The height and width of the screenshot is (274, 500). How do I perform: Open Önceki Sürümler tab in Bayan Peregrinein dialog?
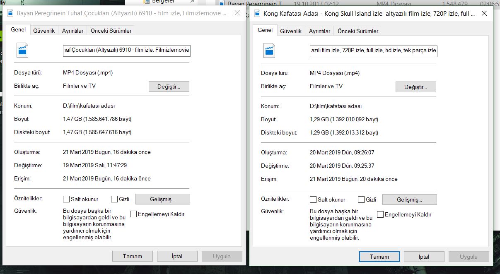tap(111, 31)
